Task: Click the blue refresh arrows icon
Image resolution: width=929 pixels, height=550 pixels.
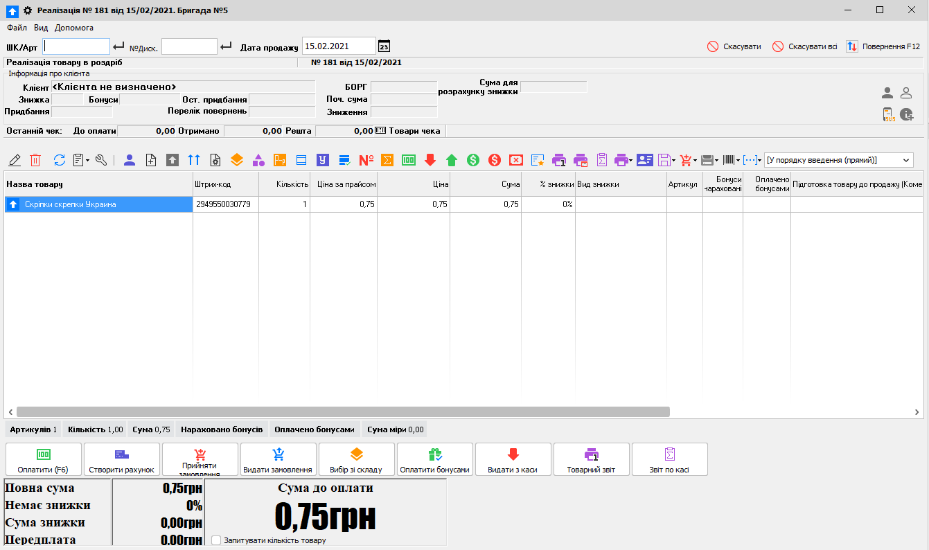Action: point(59,160)
